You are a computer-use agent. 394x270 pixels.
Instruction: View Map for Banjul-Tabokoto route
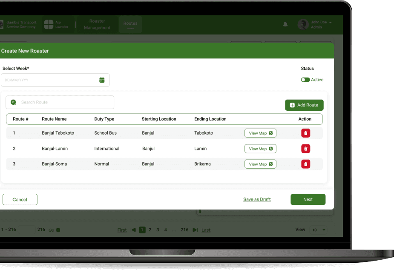tap(260, 133)
